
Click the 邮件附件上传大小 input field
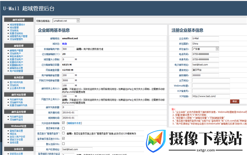(68, 86)
